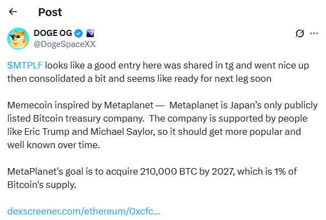The height and width of the screenshot is (220, 326).
Task: Click the Post page heading
Action: 50,12
